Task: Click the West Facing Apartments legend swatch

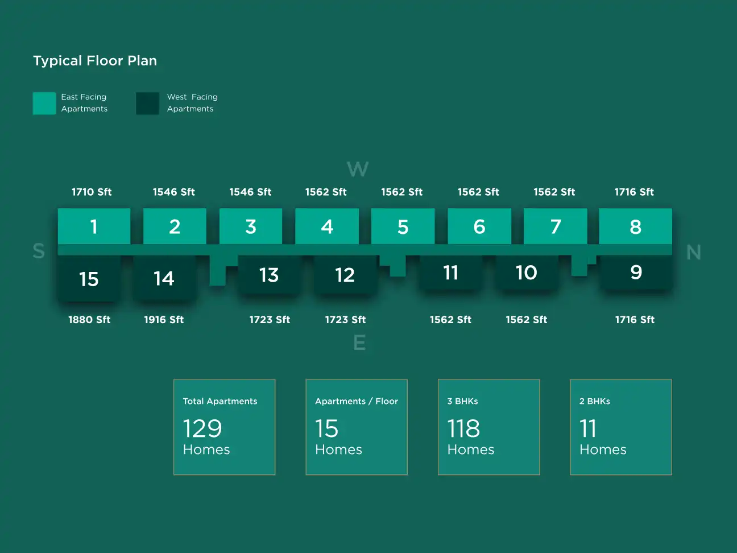Action: pyautogui.click(x=148, y=104)
